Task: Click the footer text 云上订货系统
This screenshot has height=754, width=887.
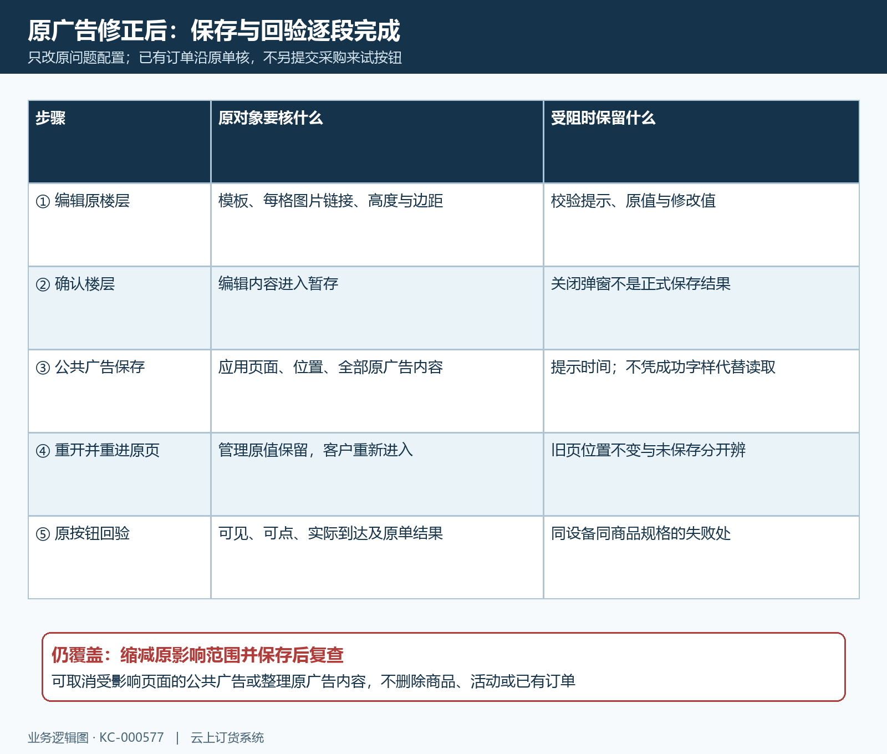Action: click(227, 738)
